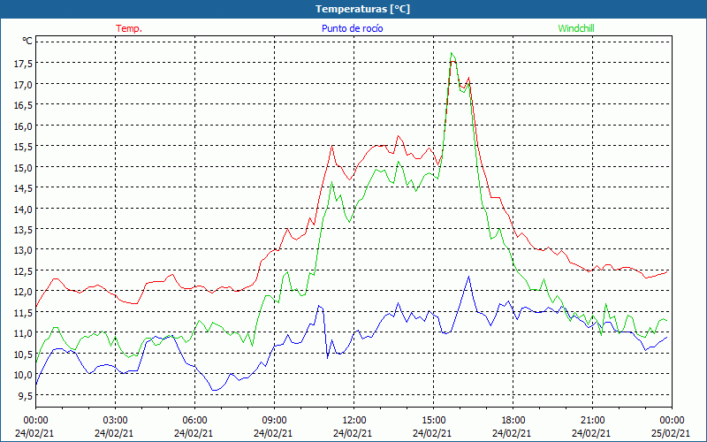Click the 13,0 y-axis value
Screen dimensions: 707x442
(x=24, y=250)
